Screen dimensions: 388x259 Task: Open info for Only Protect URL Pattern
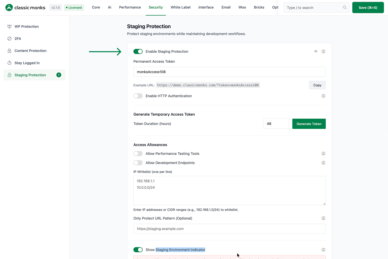(x=323, y=218)
